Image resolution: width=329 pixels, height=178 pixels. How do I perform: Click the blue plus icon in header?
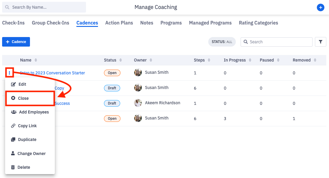point(320,7)
